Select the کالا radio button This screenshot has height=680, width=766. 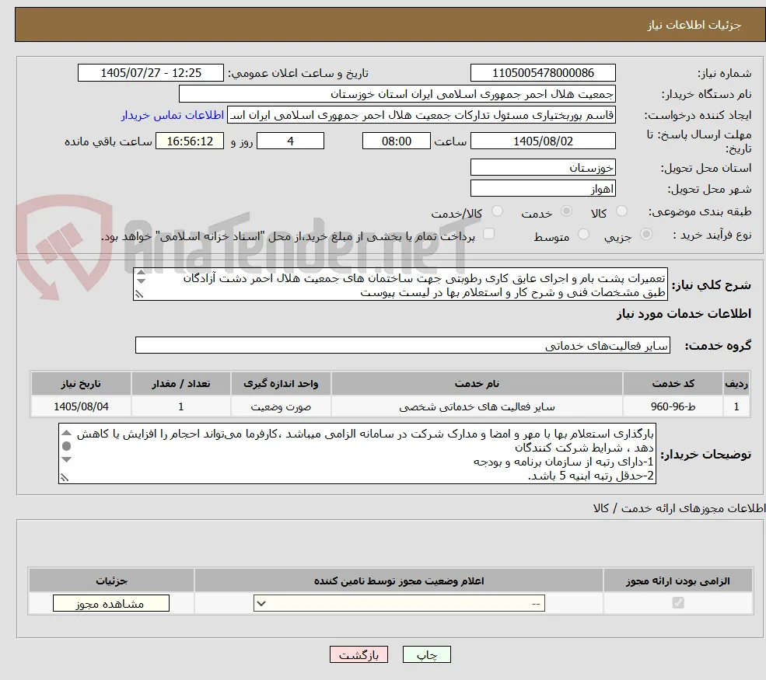click(621, 211)
